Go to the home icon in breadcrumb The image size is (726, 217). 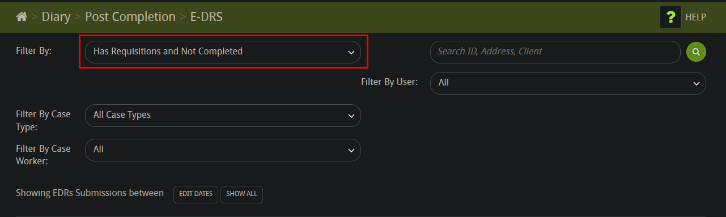[22, 17]
